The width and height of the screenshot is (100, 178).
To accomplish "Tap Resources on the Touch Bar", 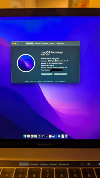I will tap(64, 164).
